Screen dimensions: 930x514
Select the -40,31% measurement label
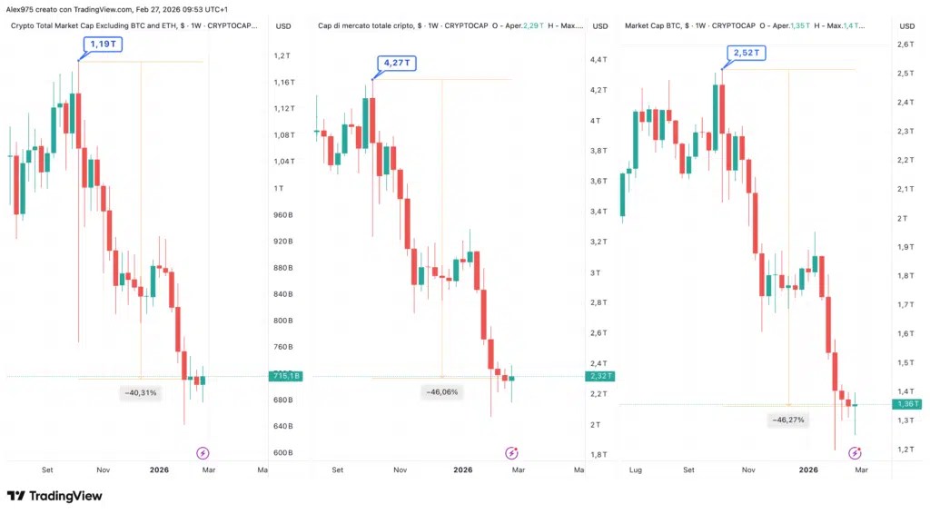click(141, 392)
